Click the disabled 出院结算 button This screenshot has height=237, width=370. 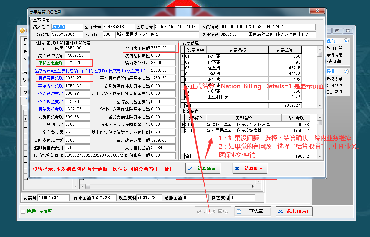pyautogui.click(x=213, y=211)
